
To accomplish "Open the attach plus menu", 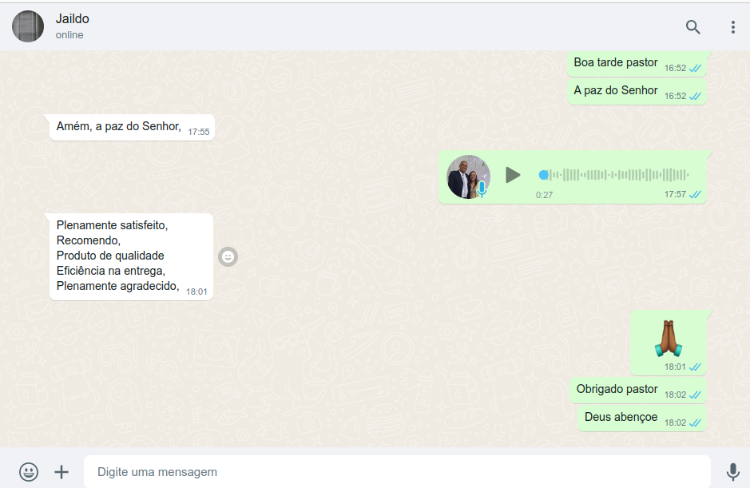I will (62, 472).
